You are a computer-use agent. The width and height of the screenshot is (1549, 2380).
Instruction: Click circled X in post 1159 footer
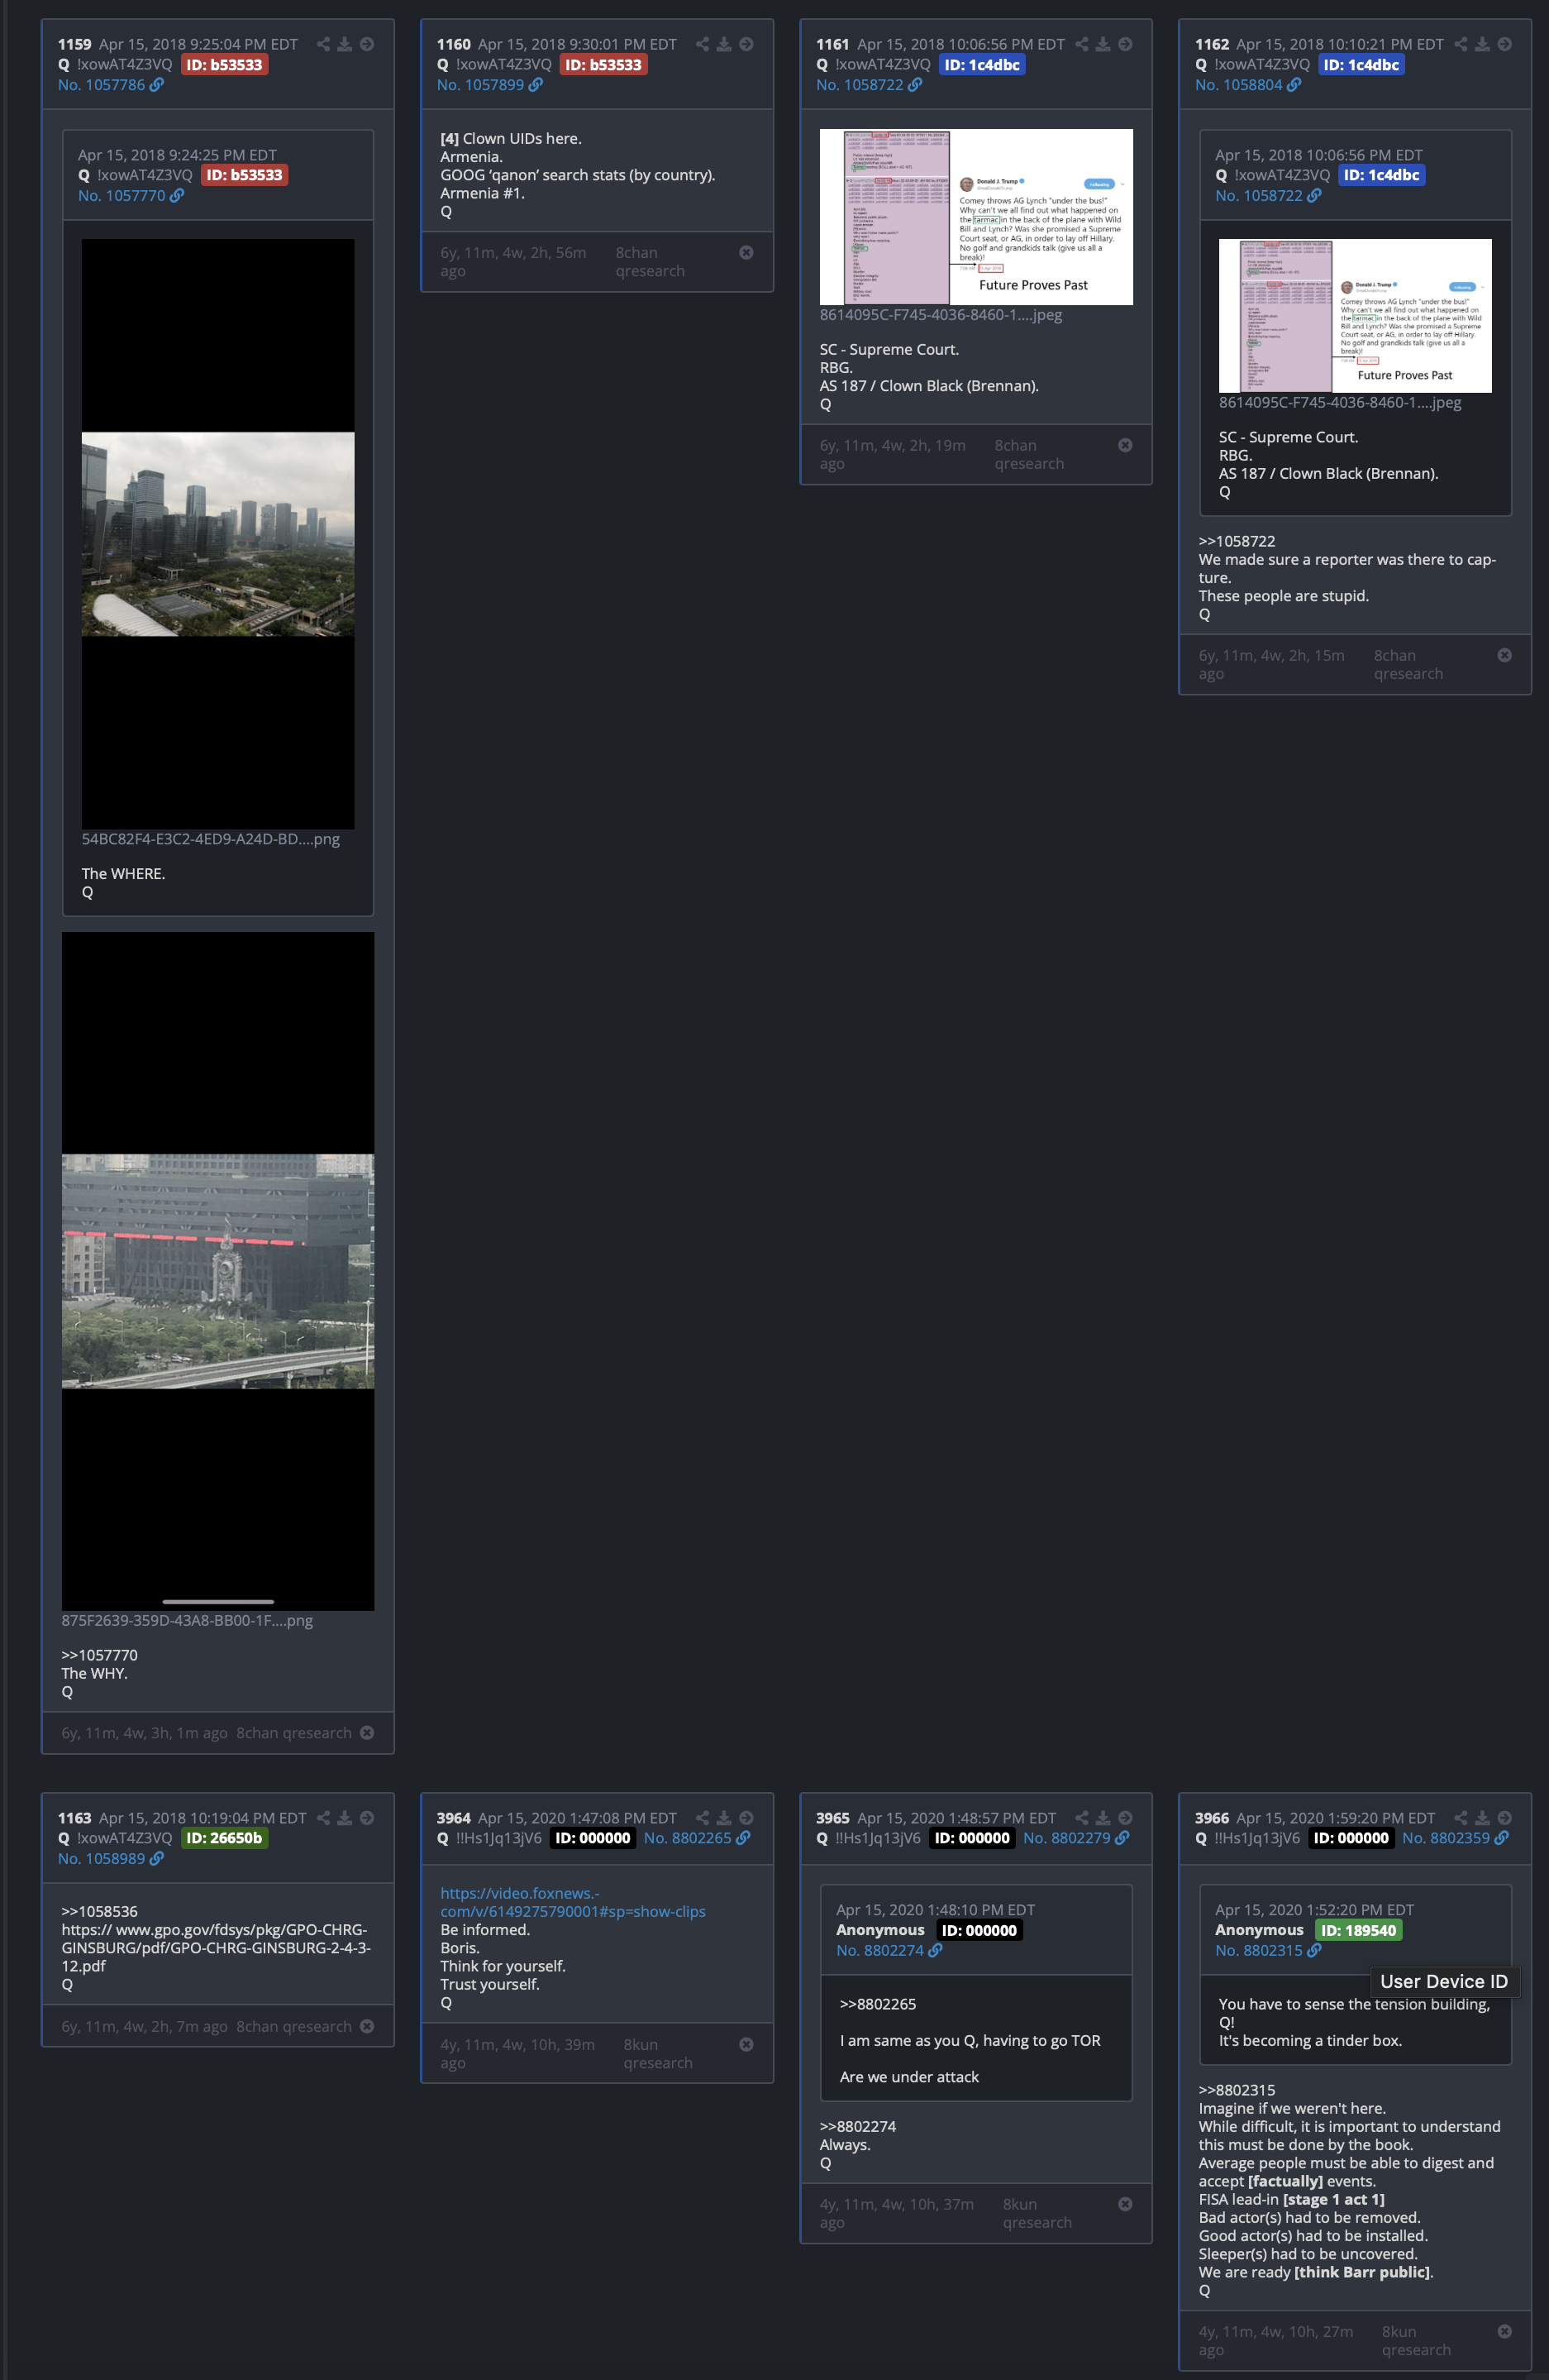pos(367,1733)
